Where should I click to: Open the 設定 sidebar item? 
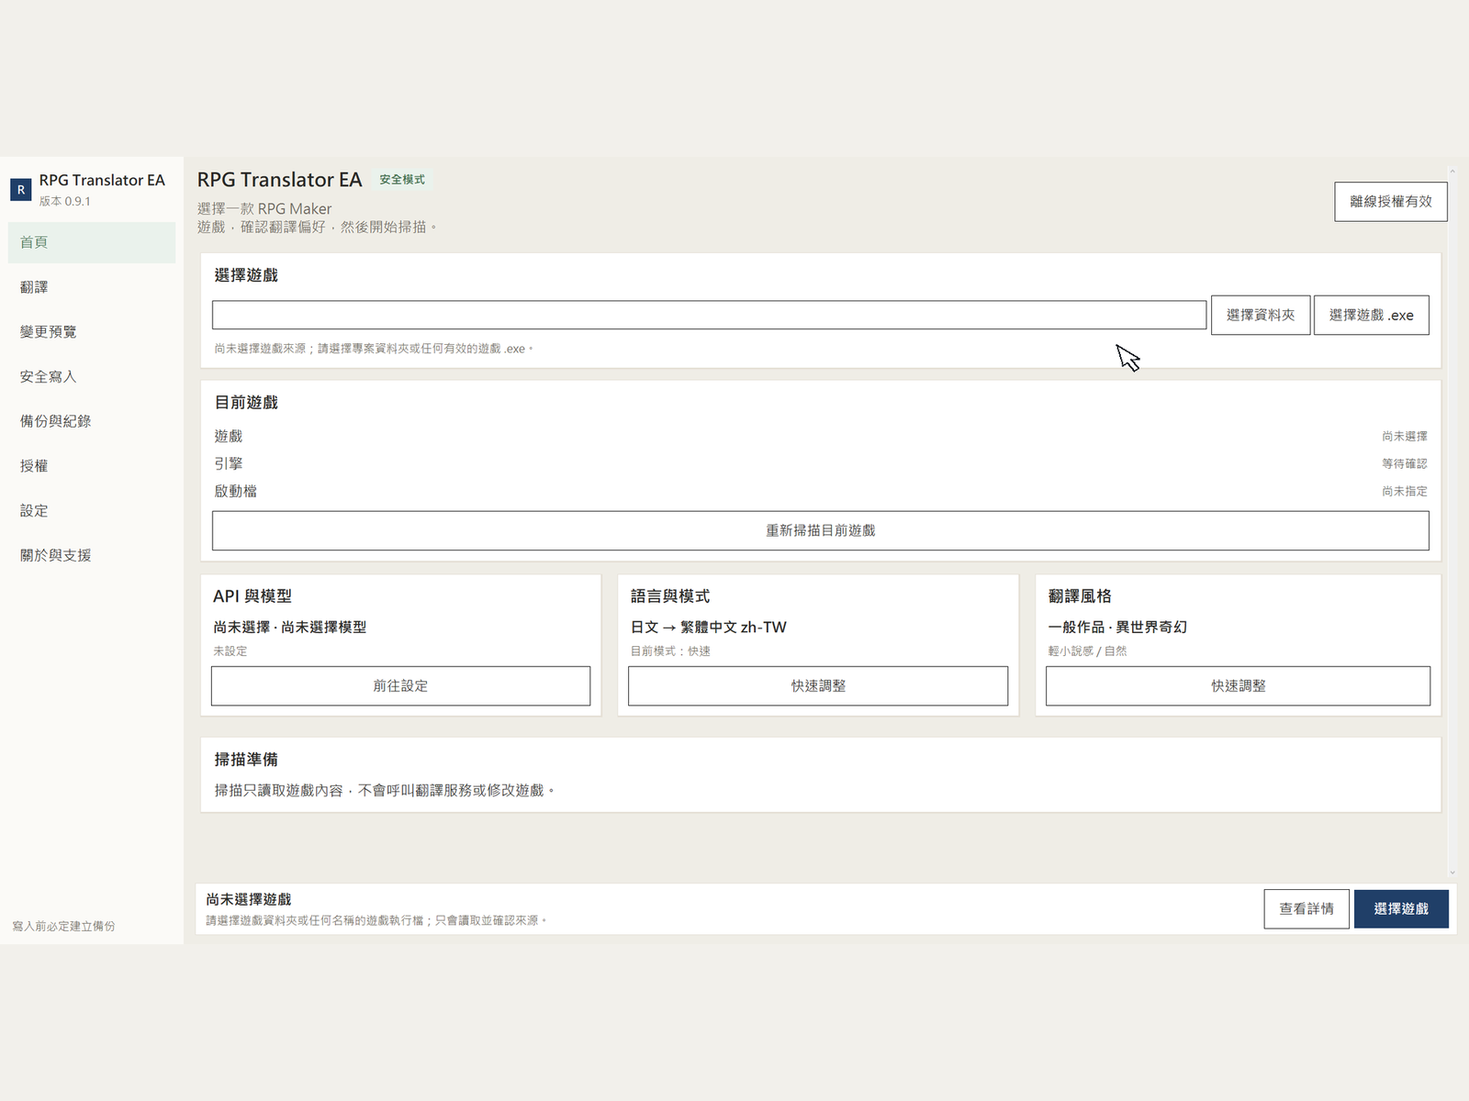(92, 511)
